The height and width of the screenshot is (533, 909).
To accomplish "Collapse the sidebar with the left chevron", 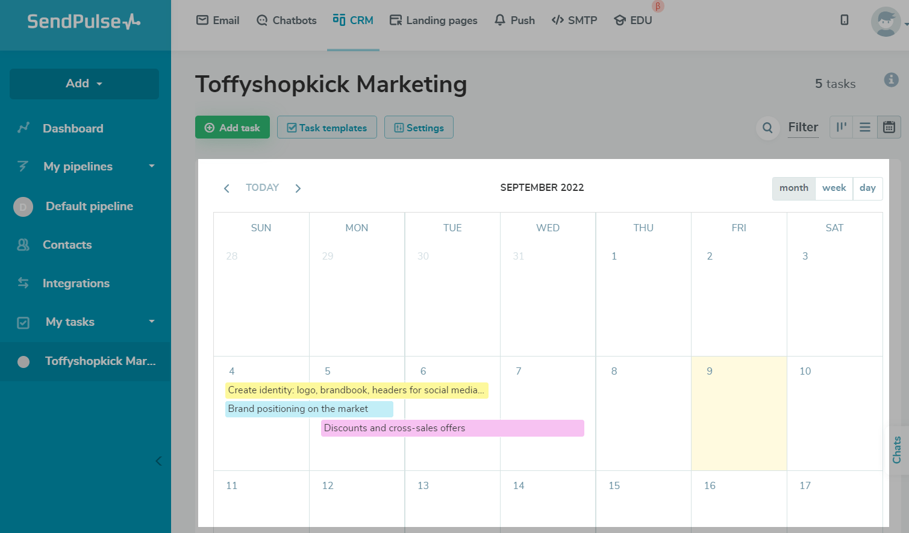I will click(158, 461).
